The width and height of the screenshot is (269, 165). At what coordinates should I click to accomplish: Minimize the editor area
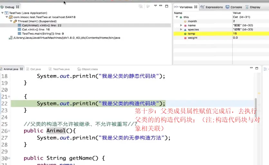[x=251, y=68]
